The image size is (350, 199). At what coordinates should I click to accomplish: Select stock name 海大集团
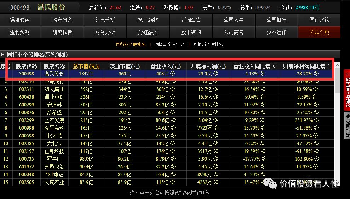tap(54, 89)
